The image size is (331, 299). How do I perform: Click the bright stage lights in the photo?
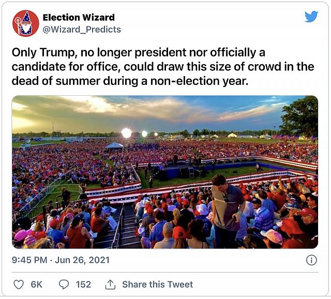click(x=127, y=133)
